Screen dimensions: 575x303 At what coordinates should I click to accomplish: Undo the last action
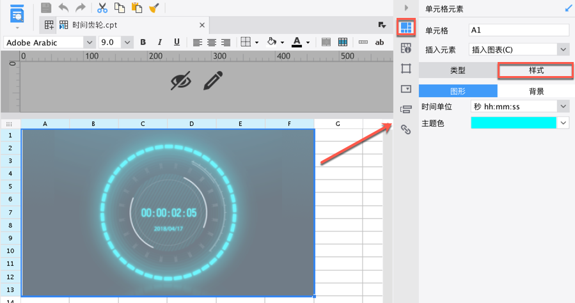coord(63,8)
